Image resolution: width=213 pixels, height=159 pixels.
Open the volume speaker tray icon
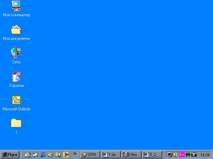pos(175,155)
